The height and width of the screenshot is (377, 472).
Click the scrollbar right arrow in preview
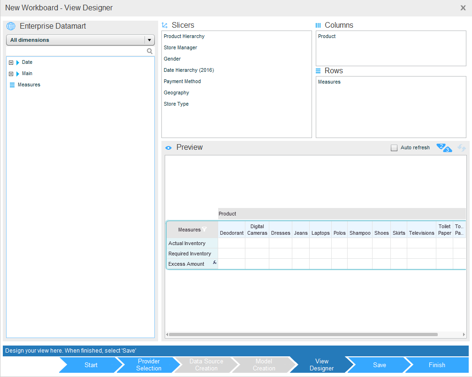tap(464, 335)
